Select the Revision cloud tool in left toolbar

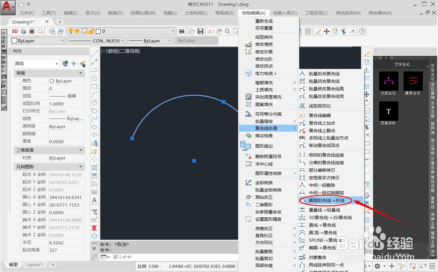(94, 110)
